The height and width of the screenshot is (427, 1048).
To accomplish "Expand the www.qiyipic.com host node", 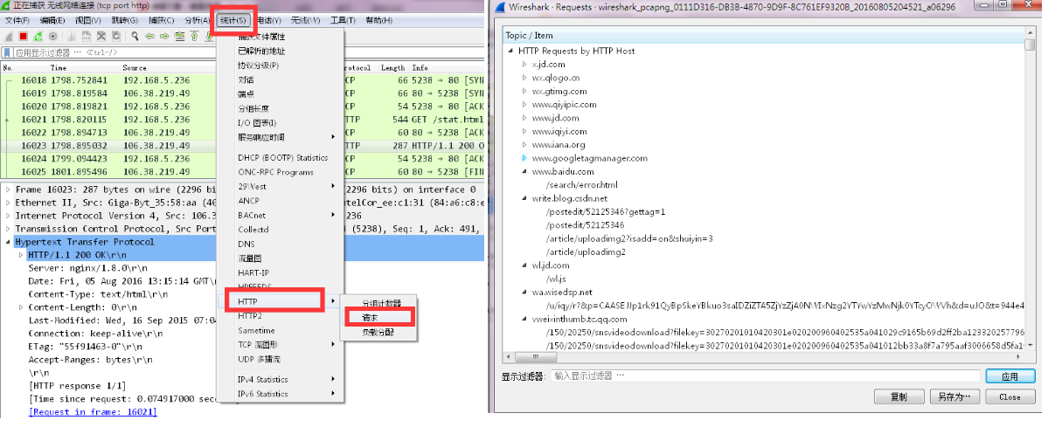I will click(524, 104).
